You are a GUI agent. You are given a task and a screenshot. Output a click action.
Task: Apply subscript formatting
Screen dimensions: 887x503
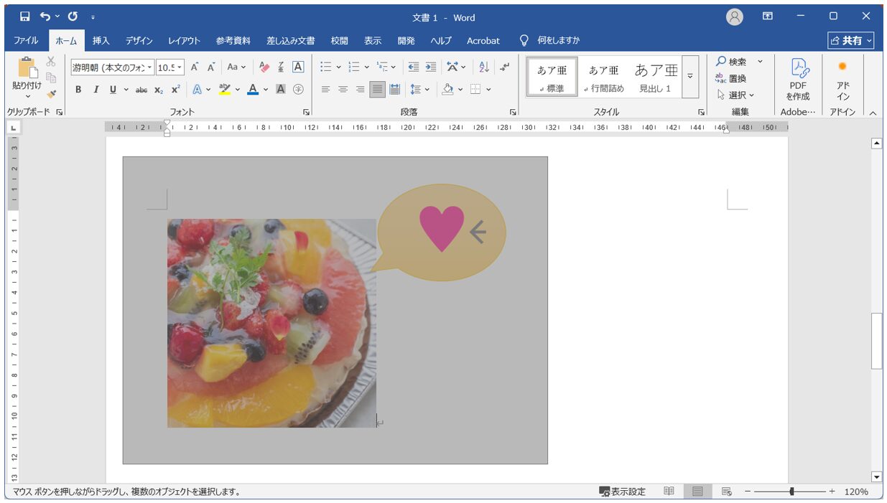pos(159,90)
